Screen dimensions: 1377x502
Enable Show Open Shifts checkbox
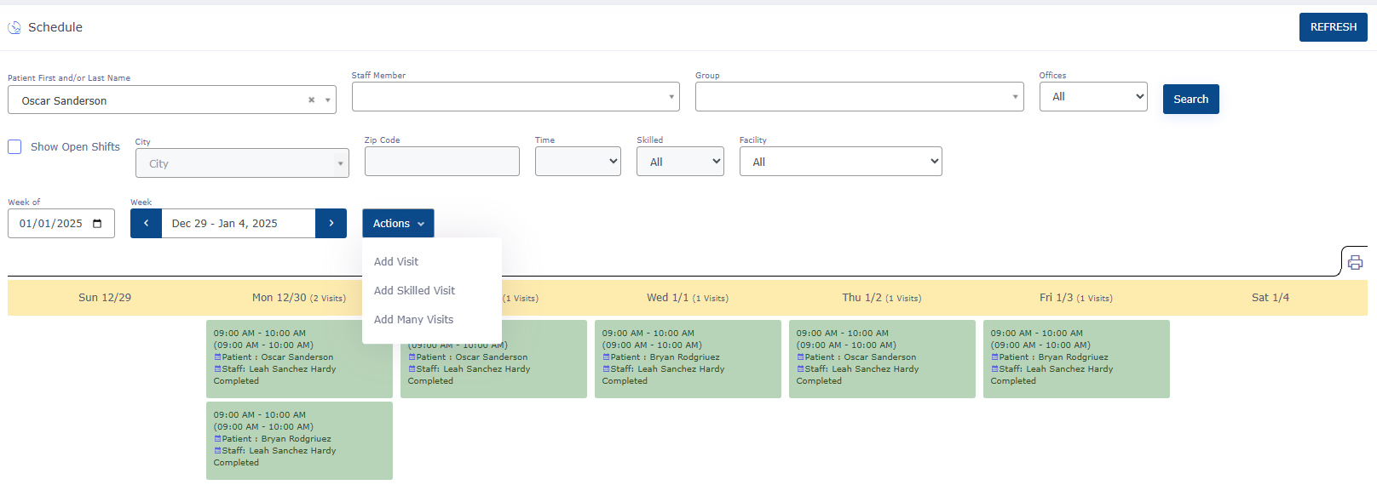point(14,146)
